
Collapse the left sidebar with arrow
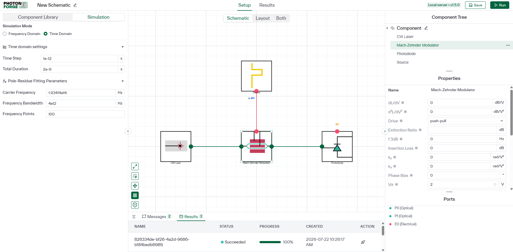point(128,131)
